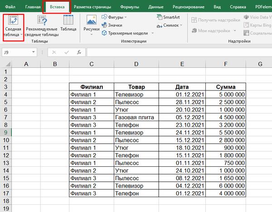Open the Фигуры shapes gallery
The image size is (272, 212).
click(x=114, y=17)
